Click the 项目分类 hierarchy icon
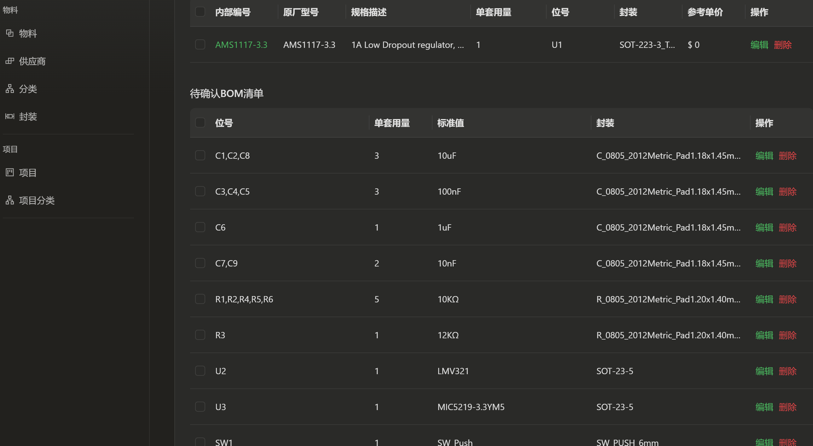The image size is (813, 446). [x=10, y=200]
